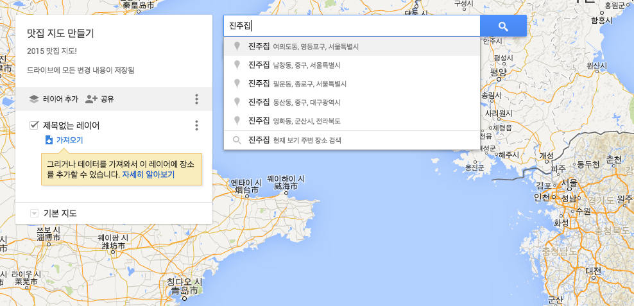Select 진주집 동산동, 중구, 대구광역시
634x306 pixels.
click(352, 102)
